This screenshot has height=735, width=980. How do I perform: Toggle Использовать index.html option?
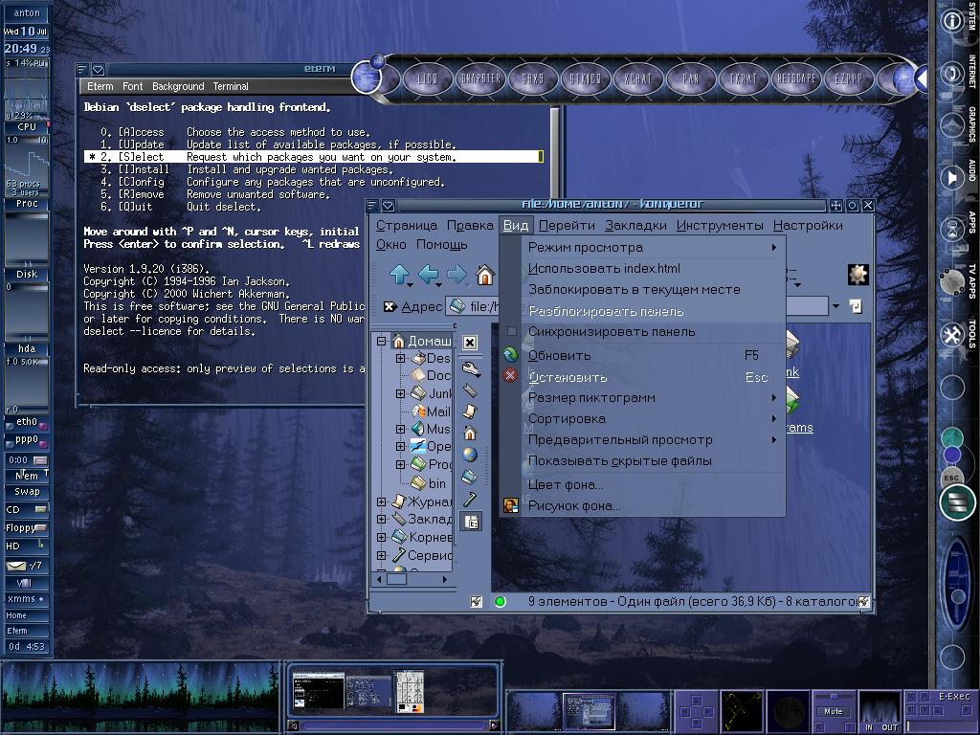tap(604, 269)
